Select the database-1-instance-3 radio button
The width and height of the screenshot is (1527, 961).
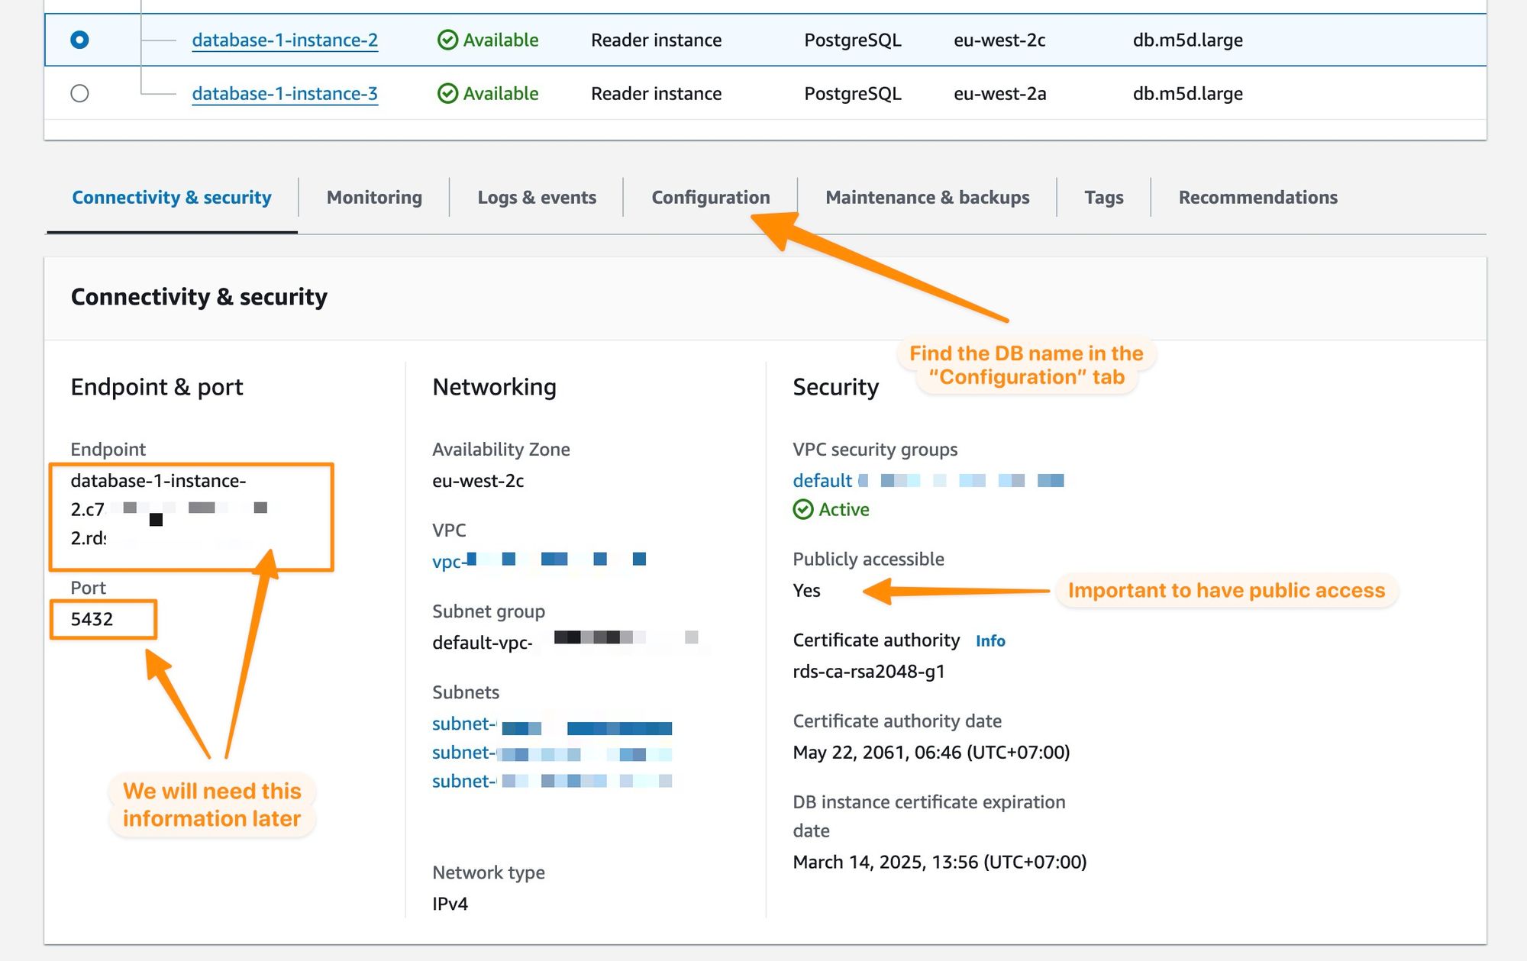point(80,93)
